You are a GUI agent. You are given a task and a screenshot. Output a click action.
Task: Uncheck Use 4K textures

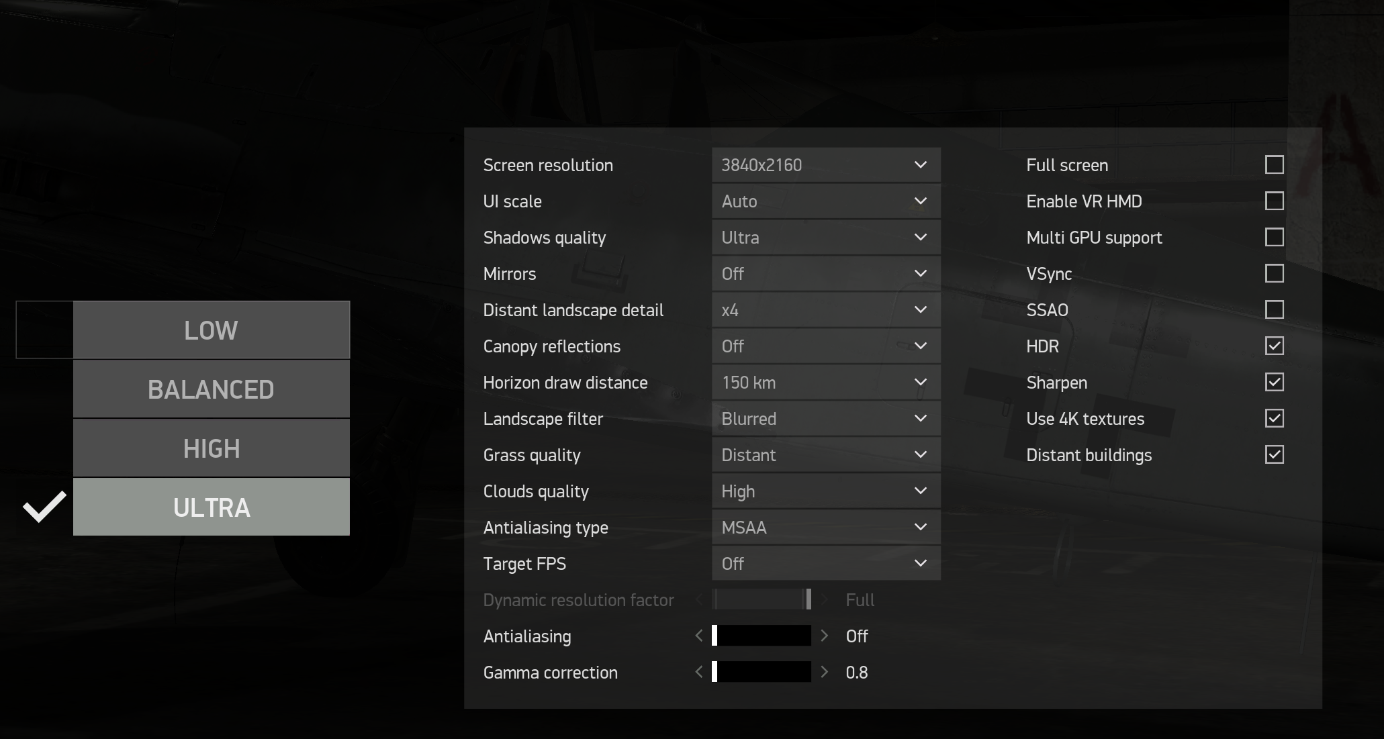[x=1274, y=419]
